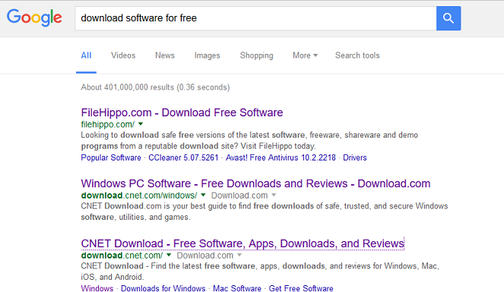Image resolution: width=504 pixels, height=292 pixels.
Task: Open FileHippo.com Download Free Software result
Action: pyautogui.click(x=182, y=113)
